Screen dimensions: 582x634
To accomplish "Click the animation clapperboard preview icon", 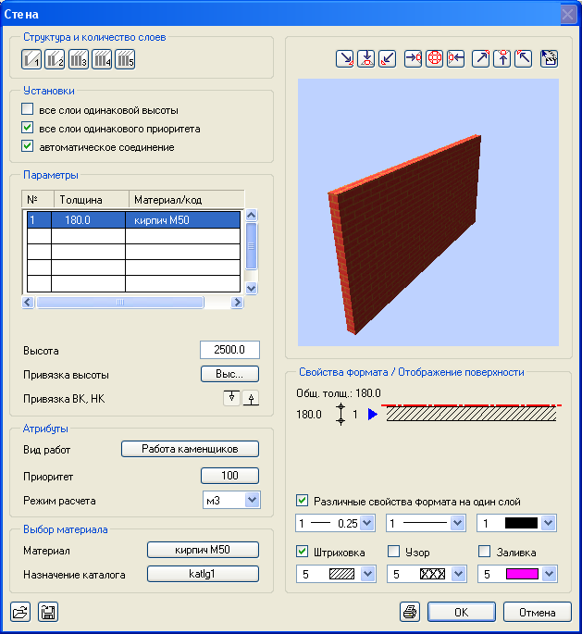I will 550,58.
